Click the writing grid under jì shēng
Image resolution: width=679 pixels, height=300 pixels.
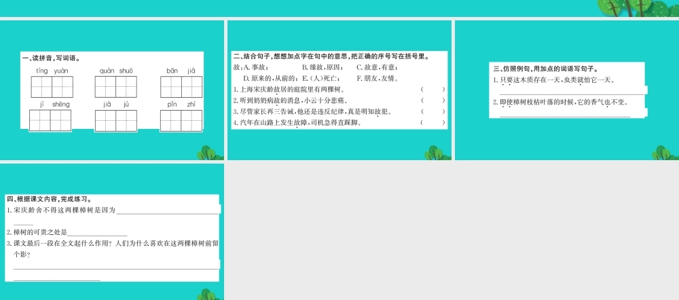coord(50,120)
